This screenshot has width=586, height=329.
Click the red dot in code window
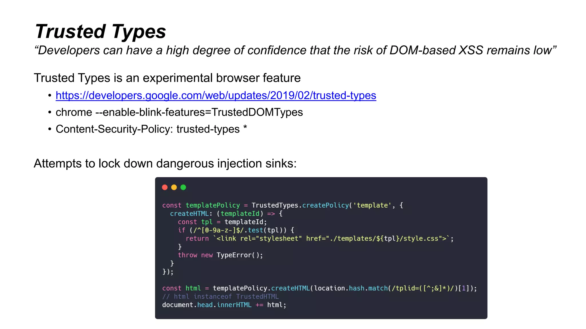[165, 187]
